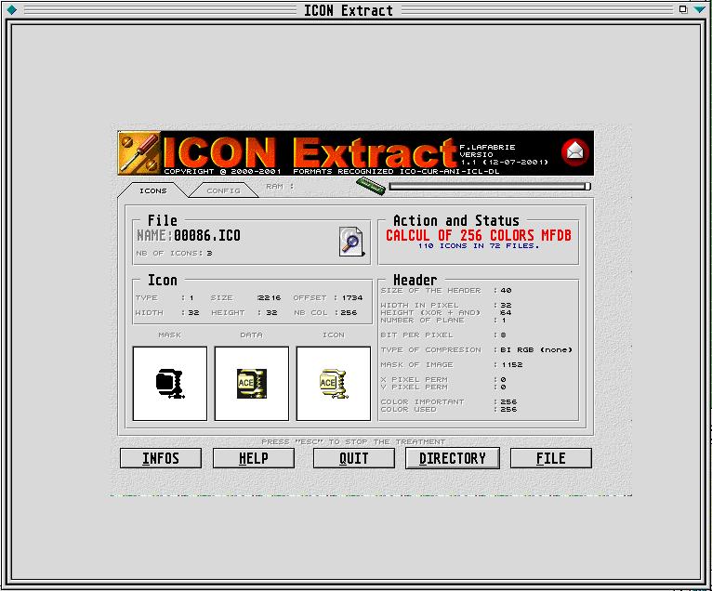Select the ICON preview thumbnail

point(333,383)
